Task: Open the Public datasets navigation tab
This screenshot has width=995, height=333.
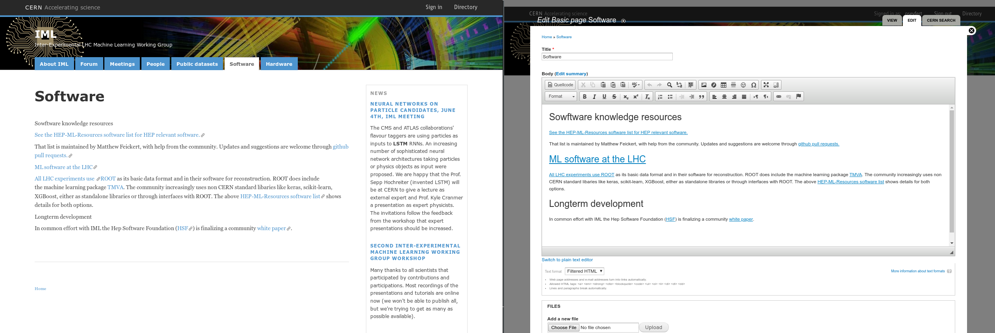Action: coord(197,64)
